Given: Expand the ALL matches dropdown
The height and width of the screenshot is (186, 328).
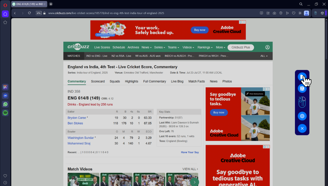Looking at the screenshot, I should pyautogui.click(x=264, y=56).
